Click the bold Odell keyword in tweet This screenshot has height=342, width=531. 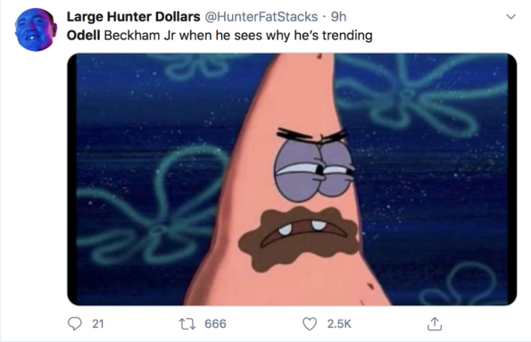83,35
